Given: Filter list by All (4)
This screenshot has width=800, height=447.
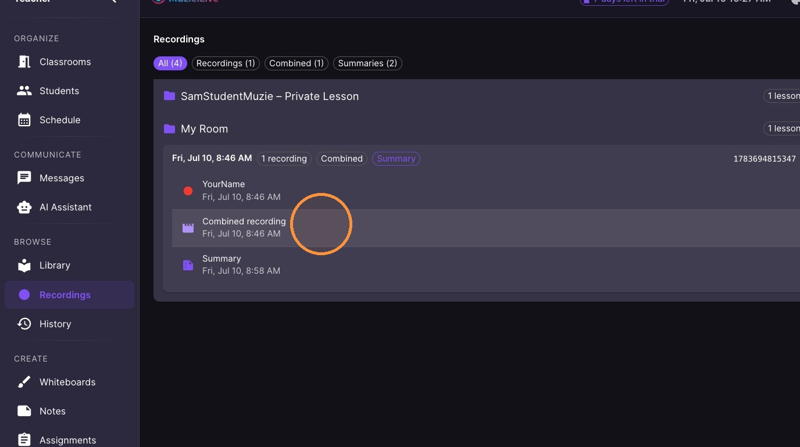Looking at the screenshot, I should click(170, 63).
